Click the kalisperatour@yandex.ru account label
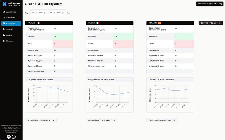Screen dimensions: 225x140 (x=208, y=3)
